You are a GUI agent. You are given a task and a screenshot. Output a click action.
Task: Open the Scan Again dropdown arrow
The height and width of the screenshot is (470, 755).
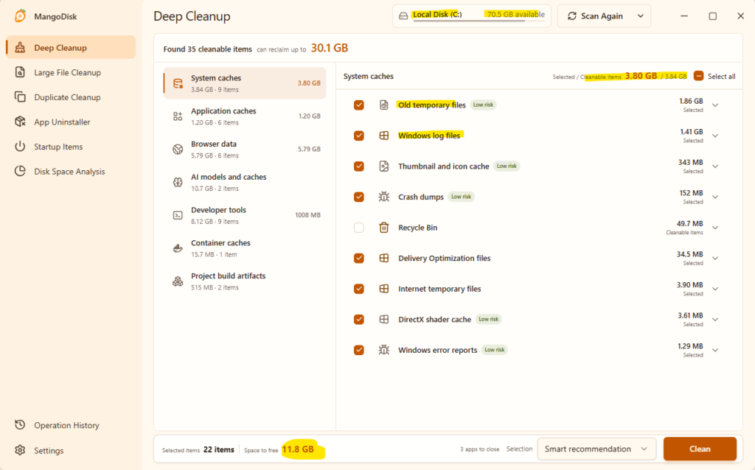(x=641, y=16)
